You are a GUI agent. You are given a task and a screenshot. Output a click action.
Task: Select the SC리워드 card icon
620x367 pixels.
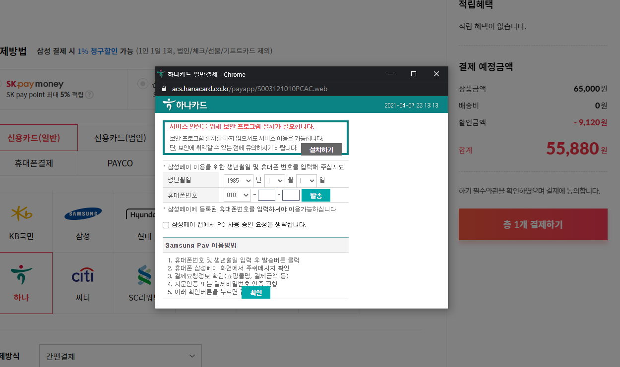(144, 275)
